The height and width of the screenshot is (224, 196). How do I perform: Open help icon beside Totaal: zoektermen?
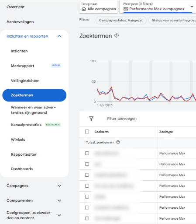[x=118, y=142]
